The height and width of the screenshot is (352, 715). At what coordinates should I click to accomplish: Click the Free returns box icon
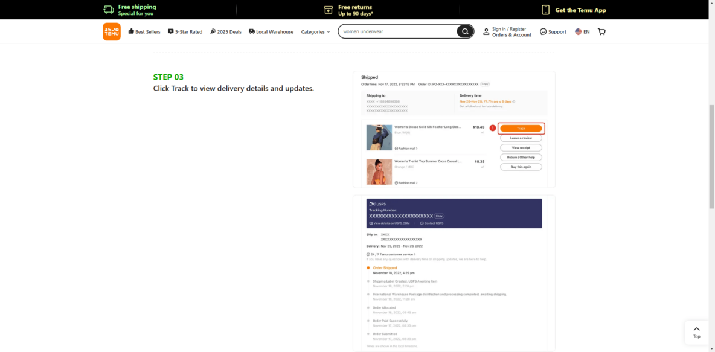click(329, 10)
